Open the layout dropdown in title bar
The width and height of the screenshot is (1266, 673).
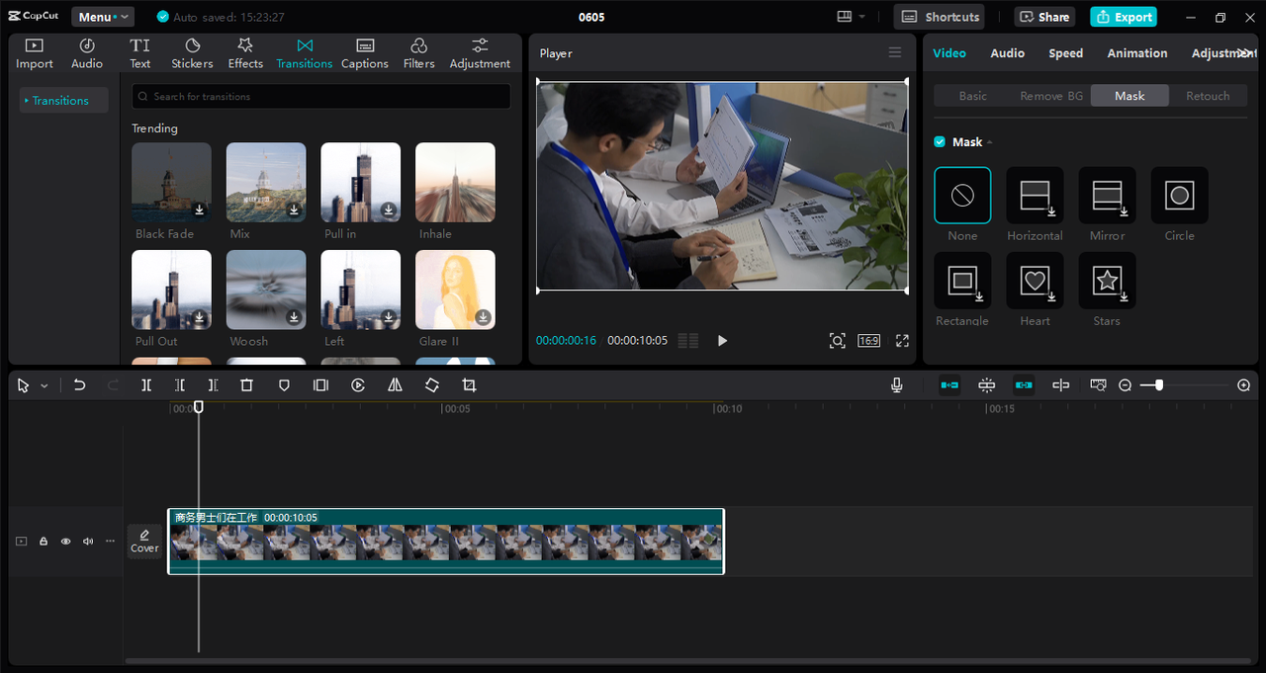coord(850,17)
